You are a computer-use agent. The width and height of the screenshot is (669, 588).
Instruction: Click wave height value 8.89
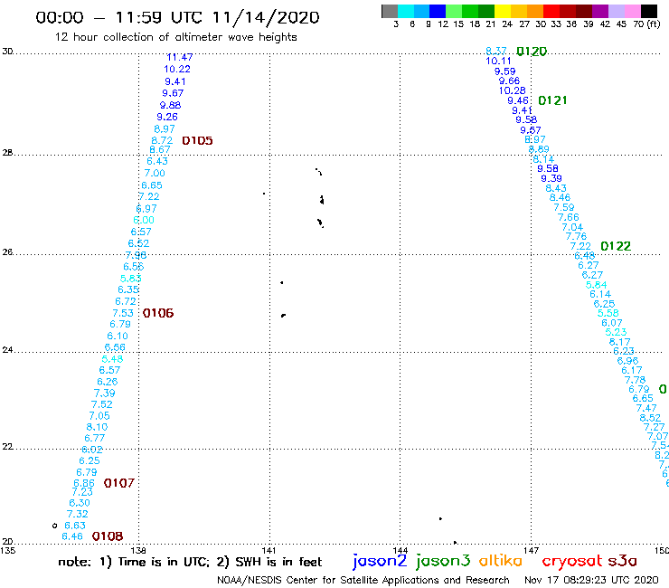tap(539, 149)
